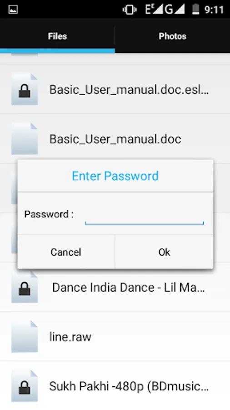
Task: Switch to the Photos tab
Action: [173, 36]
